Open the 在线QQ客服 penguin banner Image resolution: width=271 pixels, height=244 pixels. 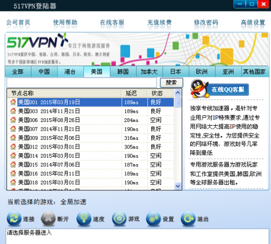click(220, 89)
